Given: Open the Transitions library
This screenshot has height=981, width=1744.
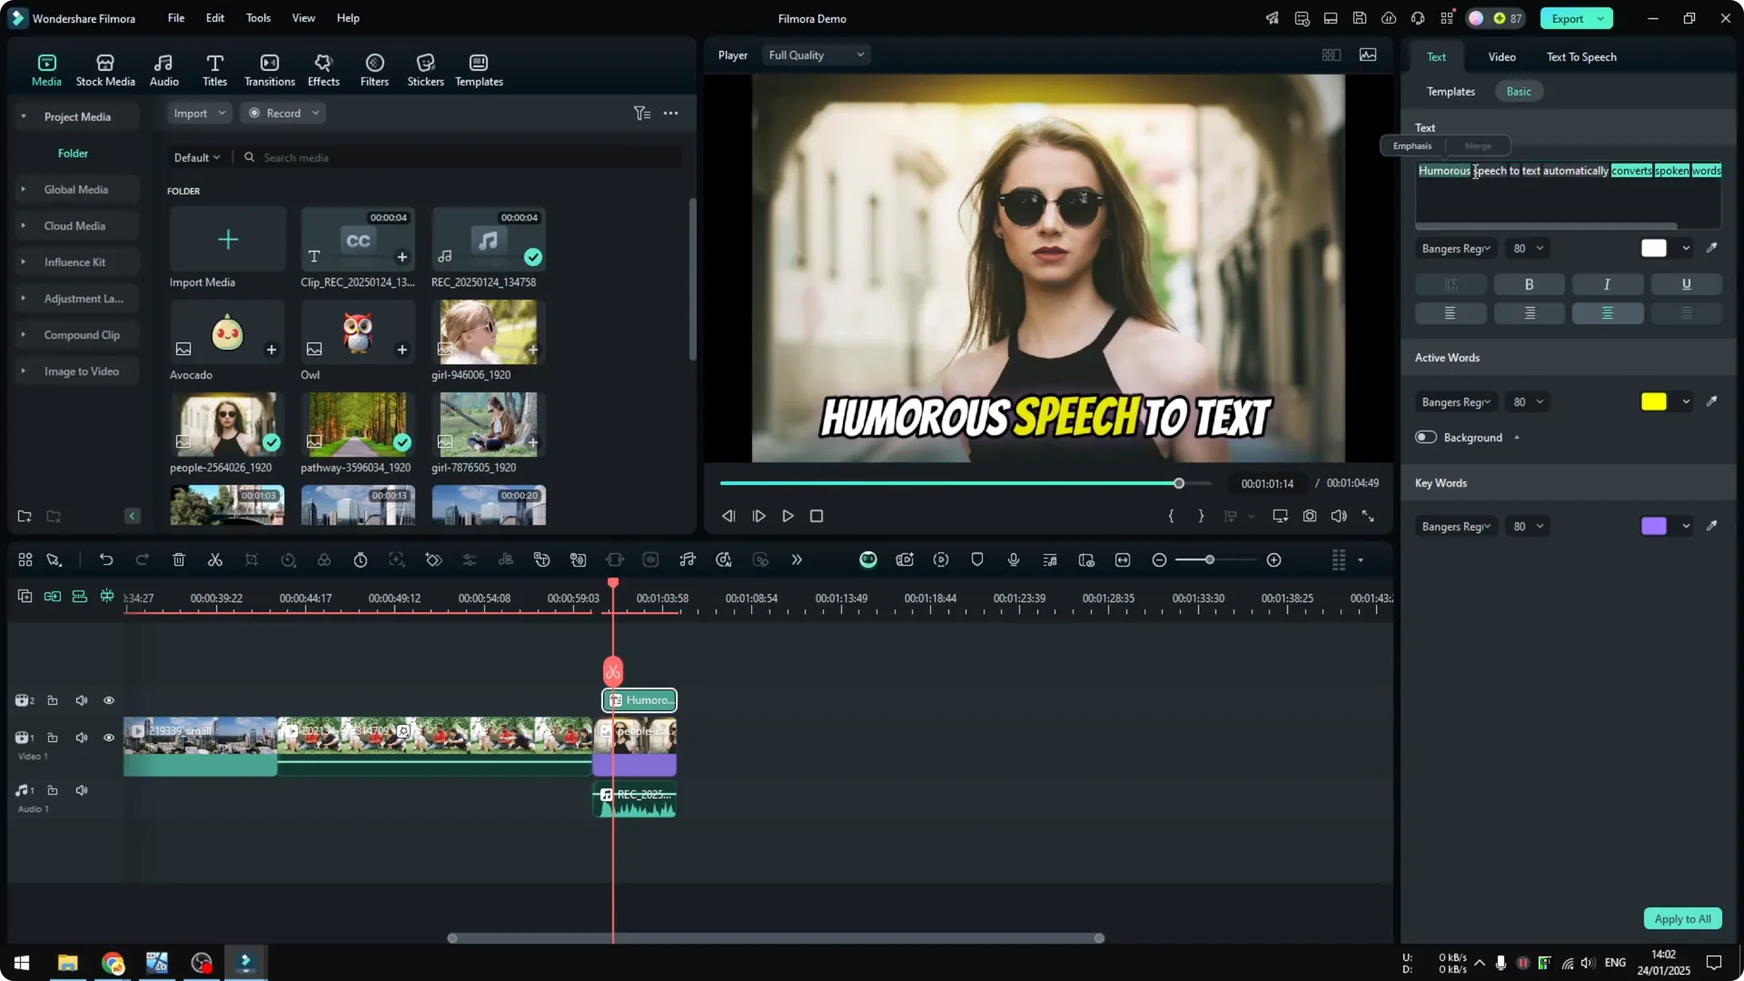Looking at the screenshot, I should click(270, 70).
